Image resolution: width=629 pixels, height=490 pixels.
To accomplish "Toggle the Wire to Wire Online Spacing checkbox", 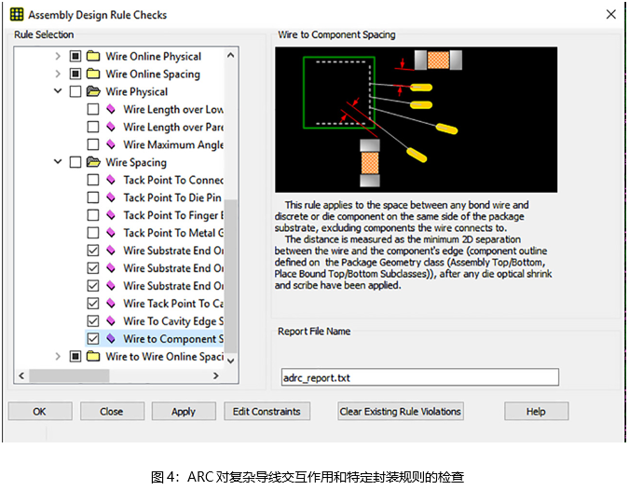I will [75, 356].
